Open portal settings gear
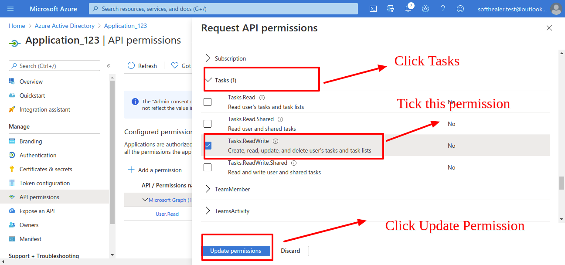 point(425,9)
